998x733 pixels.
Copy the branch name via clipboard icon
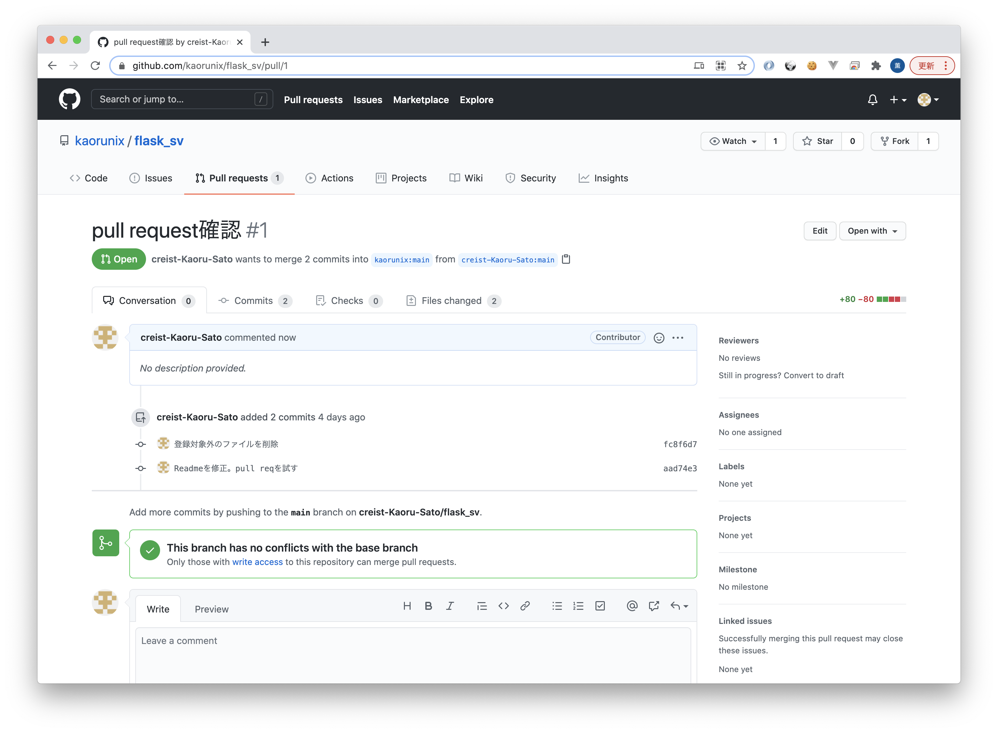click(x=566, y=259)
